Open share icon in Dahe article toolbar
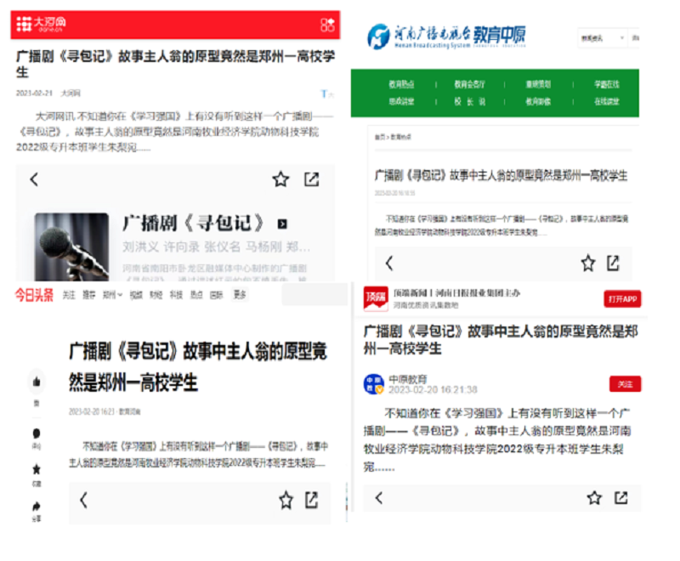The width and height of the screenshot is (680, 561). click(x=312, y=179)
